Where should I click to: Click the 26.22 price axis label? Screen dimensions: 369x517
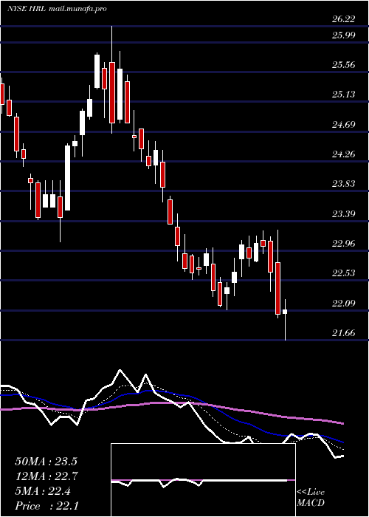coord(343,19)
